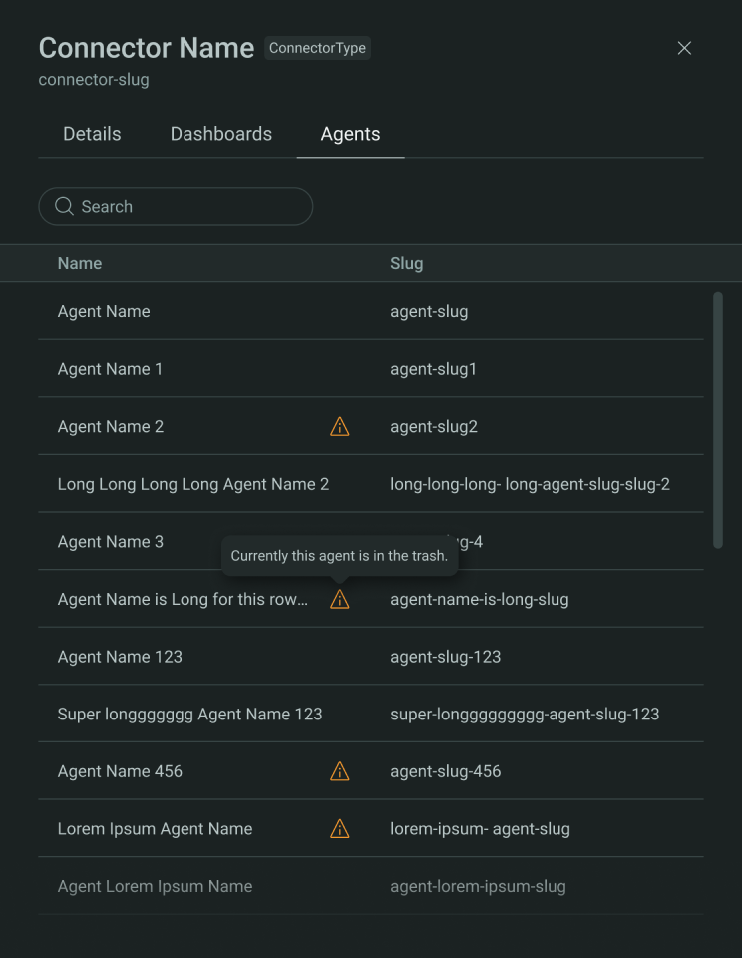The image size is (742, 958).
Task: Select the Agents tab
Action: tap(350, 134)
